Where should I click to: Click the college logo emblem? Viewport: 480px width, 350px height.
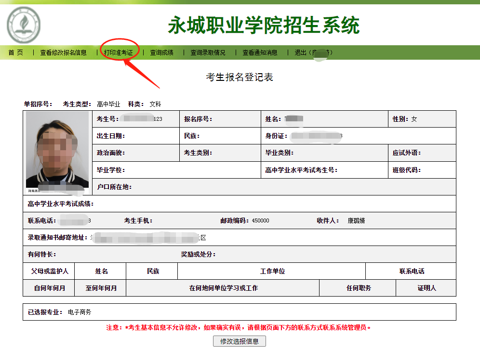click(23, 24)
